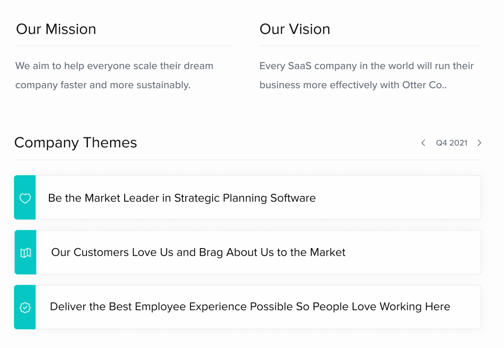Go to next quarter with right chevron
Viewport: 504px width, 348px height.
coord(479,143)
